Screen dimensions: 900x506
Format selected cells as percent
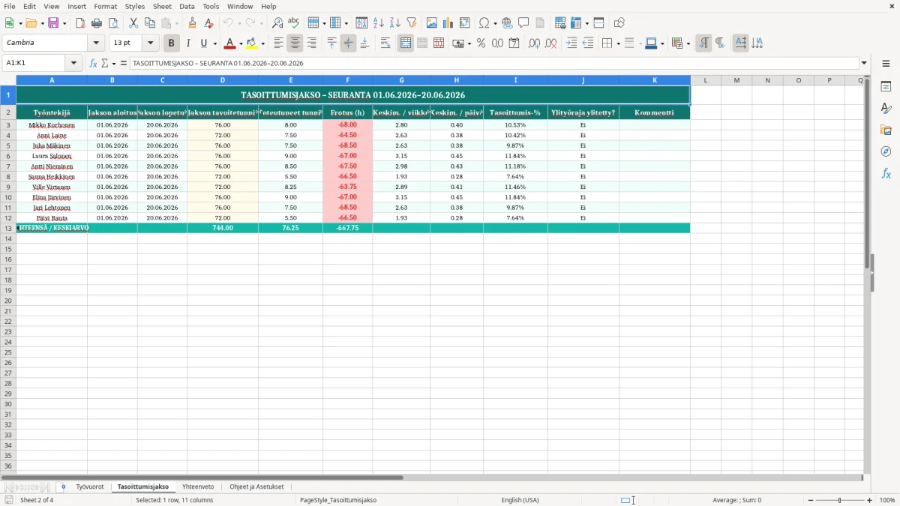[481, 43]
